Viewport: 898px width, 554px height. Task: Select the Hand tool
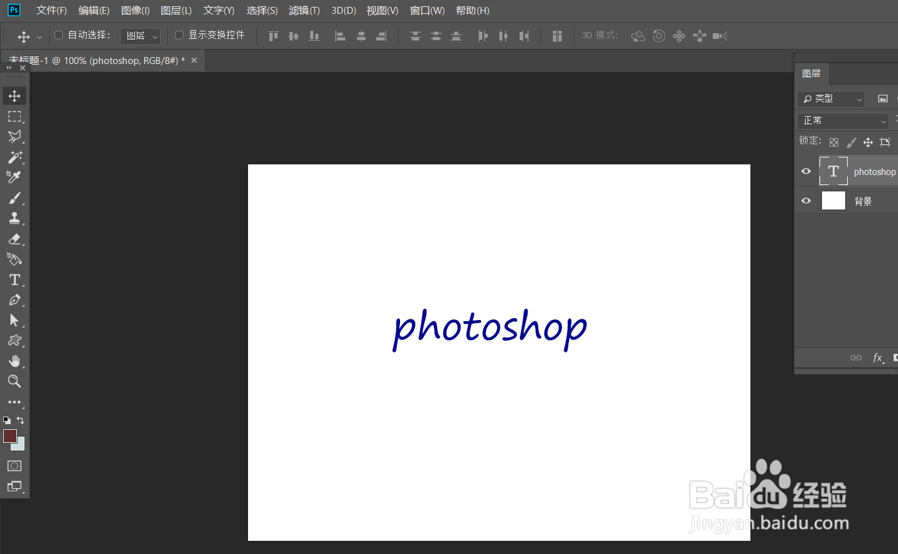pos(14,361)
